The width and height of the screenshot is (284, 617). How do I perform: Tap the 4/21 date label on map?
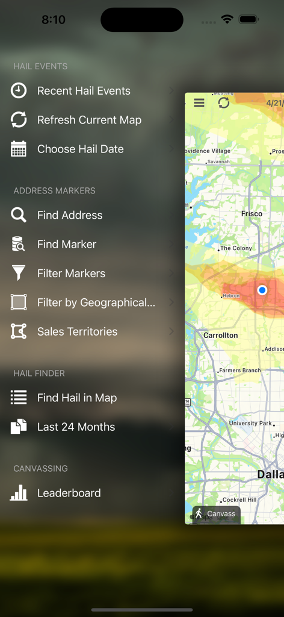tap(275, 103)
